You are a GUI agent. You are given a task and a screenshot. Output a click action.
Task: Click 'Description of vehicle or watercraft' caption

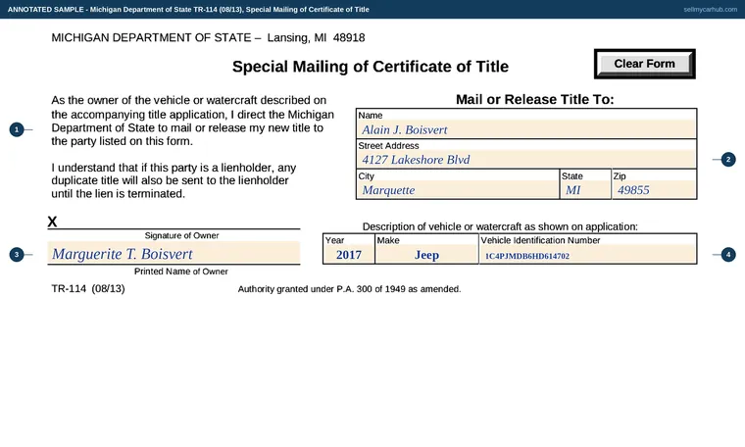(x=500, y=226)
